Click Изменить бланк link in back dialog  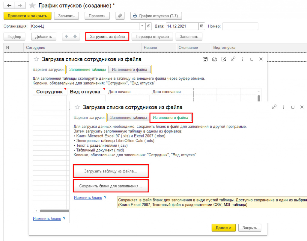coord(47,219)
